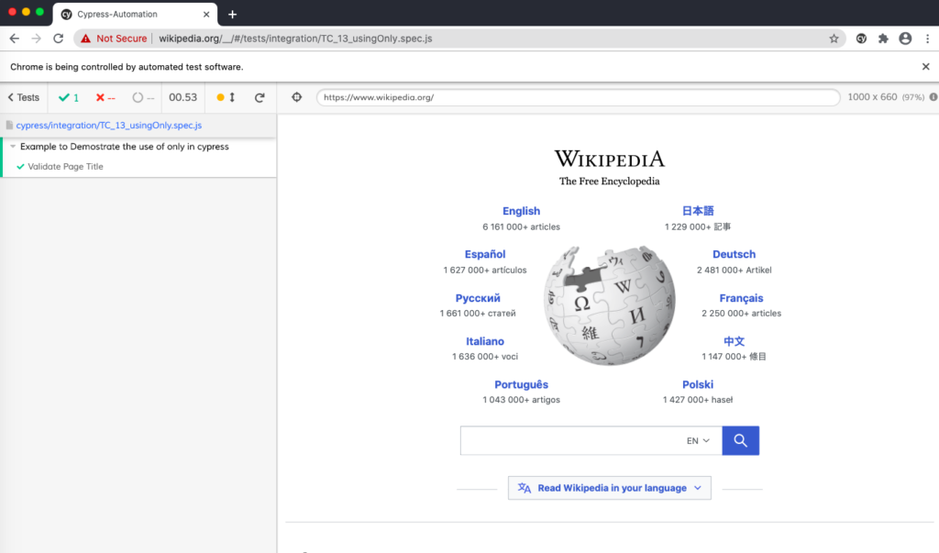Open the Deutsch Wikipedia link
This screenshot has width=939, height=553.
click(734, 254)
